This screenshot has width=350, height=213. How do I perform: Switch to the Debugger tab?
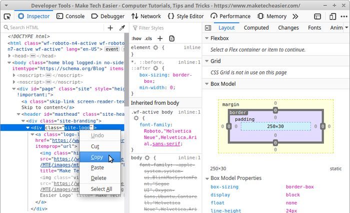pos(108,17)
